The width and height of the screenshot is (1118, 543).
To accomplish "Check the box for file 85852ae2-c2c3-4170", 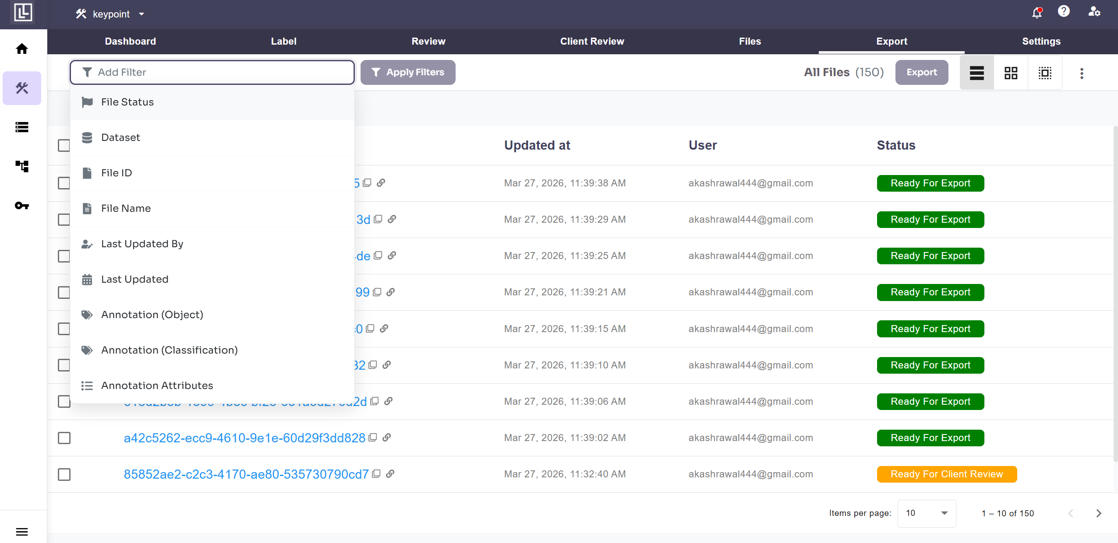I will point(64,474).
